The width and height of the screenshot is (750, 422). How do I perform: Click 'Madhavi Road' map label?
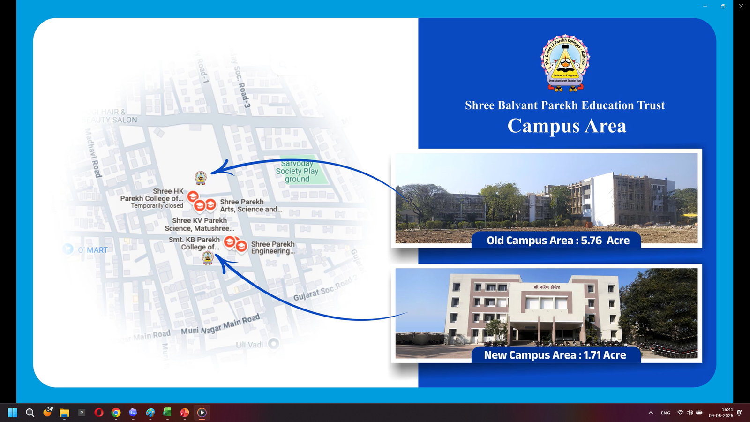coord(93,153)
